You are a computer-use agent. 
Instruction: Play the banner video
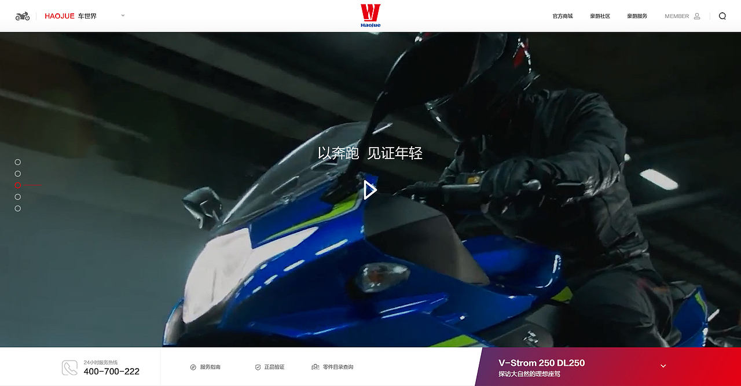pos(370,190)
